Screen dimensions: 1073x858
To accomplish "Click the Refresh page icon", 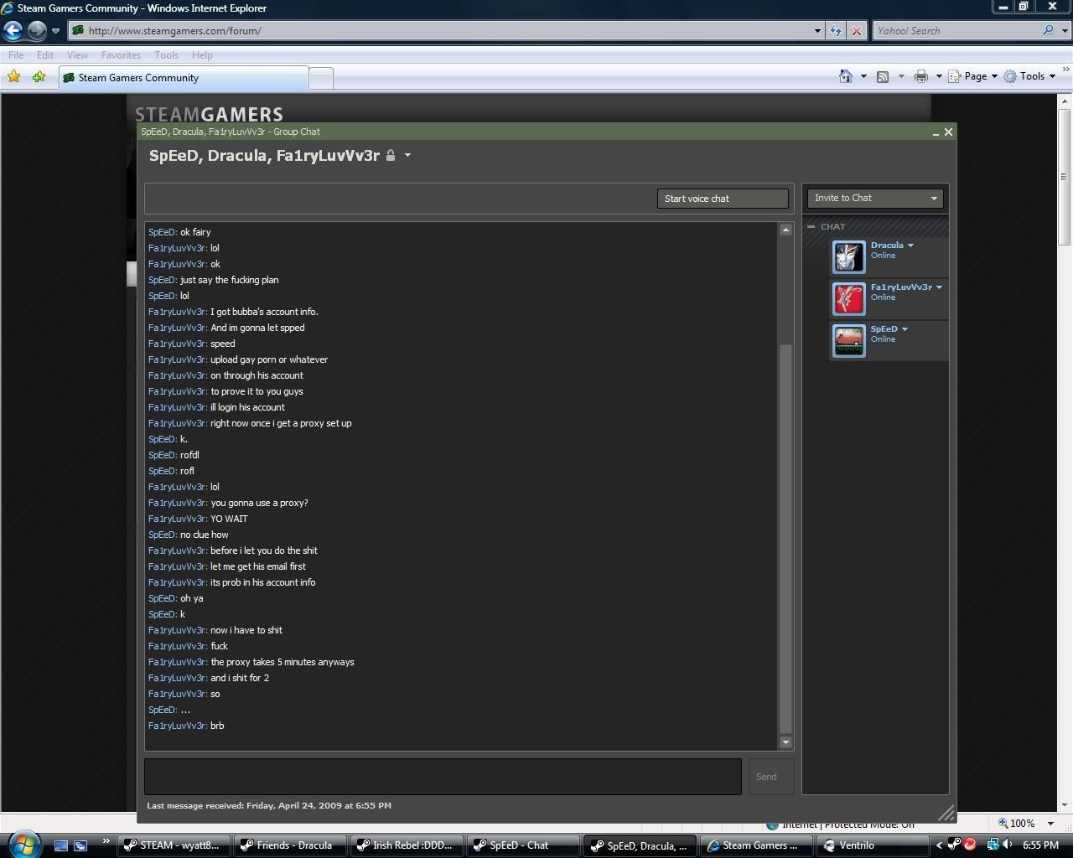I will (836, 31).
